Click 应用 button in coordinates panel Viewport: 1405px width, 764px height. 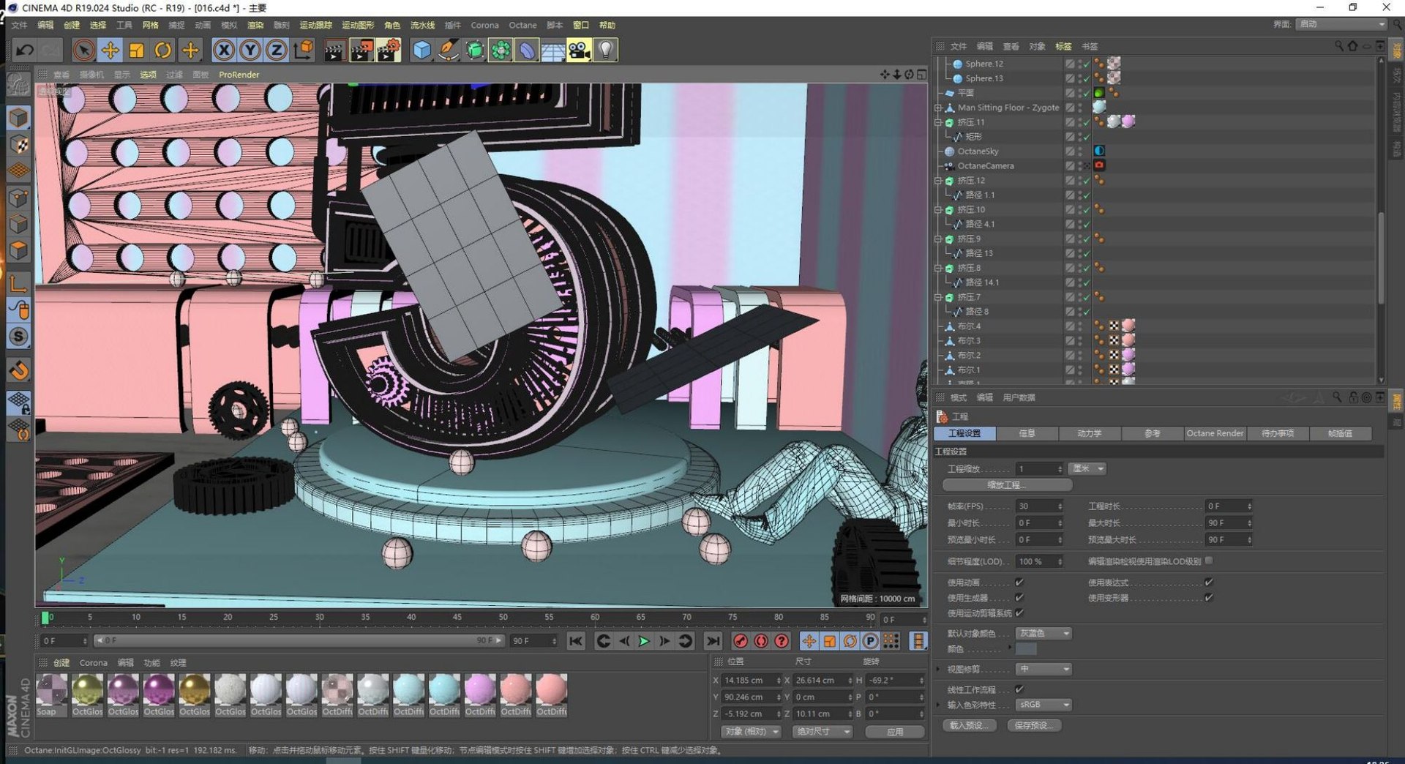coord(895,732)
